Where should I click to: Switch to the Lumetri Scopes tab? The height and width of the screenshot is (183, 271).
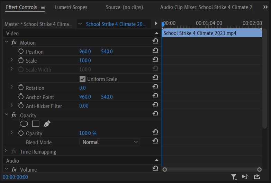click(71, 7)
